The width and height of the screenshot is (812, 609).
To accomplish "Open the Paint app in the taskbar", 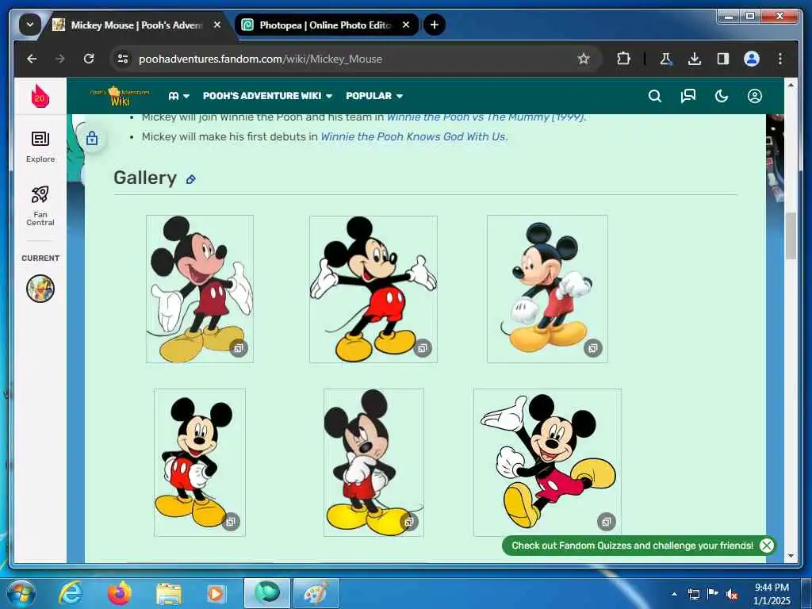I will pos(316,593).
